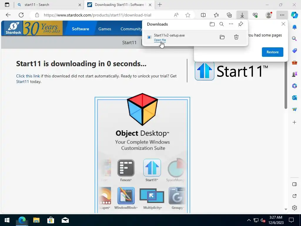Pin the Downloads panel

point(240,24)
